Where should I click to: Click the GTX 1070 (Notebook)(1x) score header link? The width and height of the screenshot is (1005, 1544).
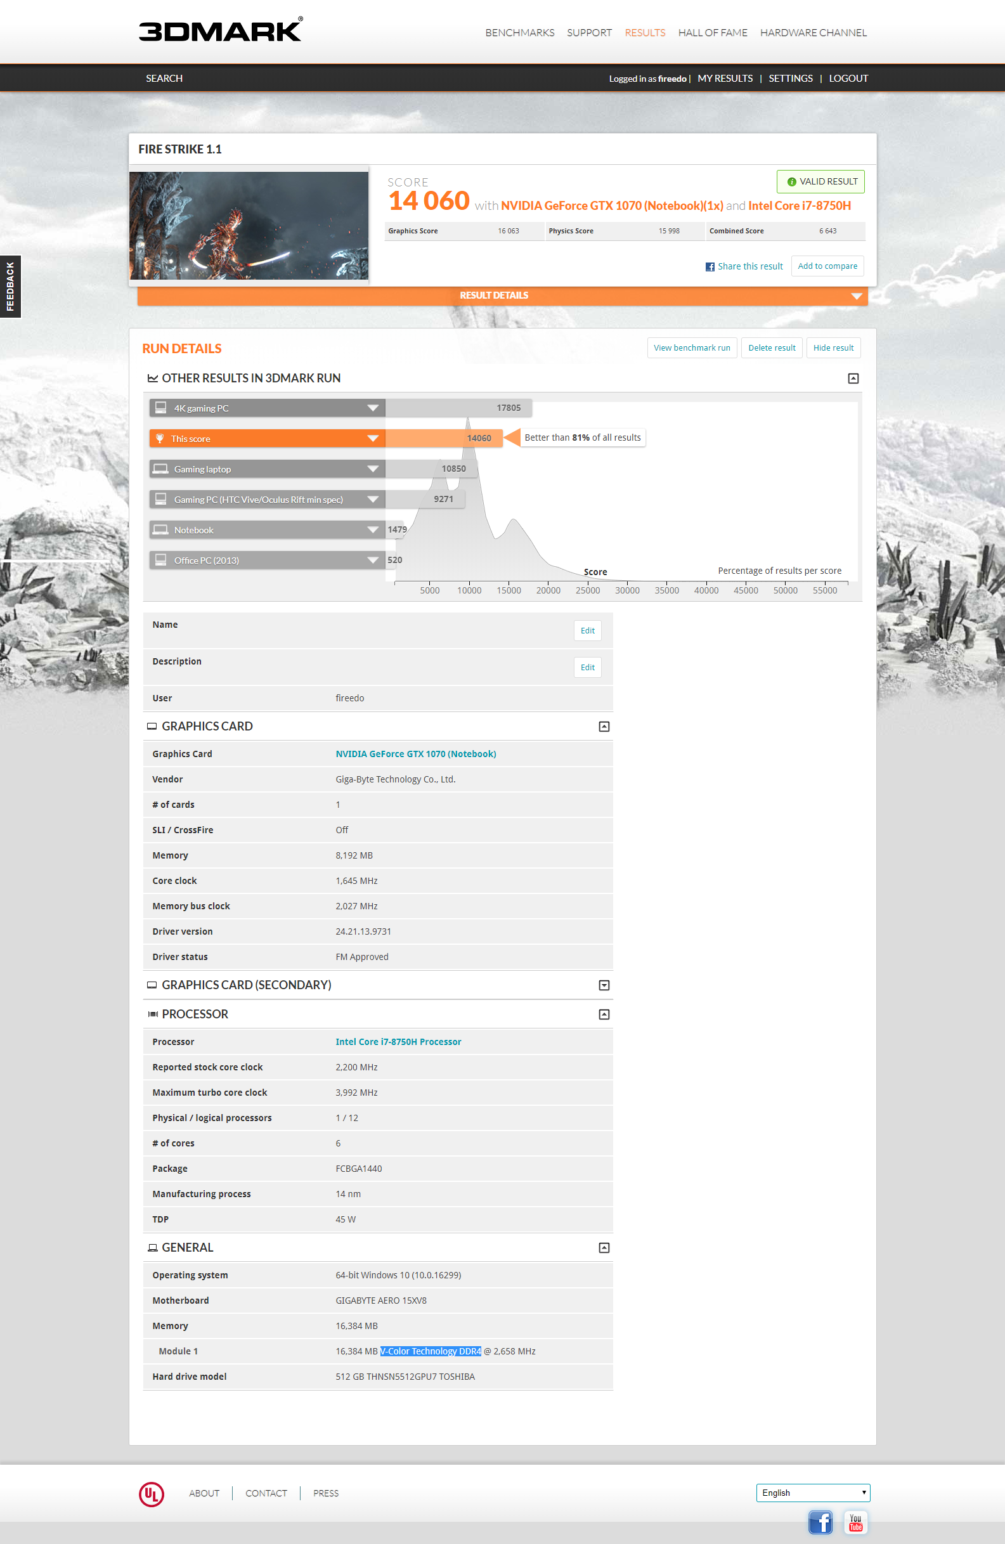(612, 205)
